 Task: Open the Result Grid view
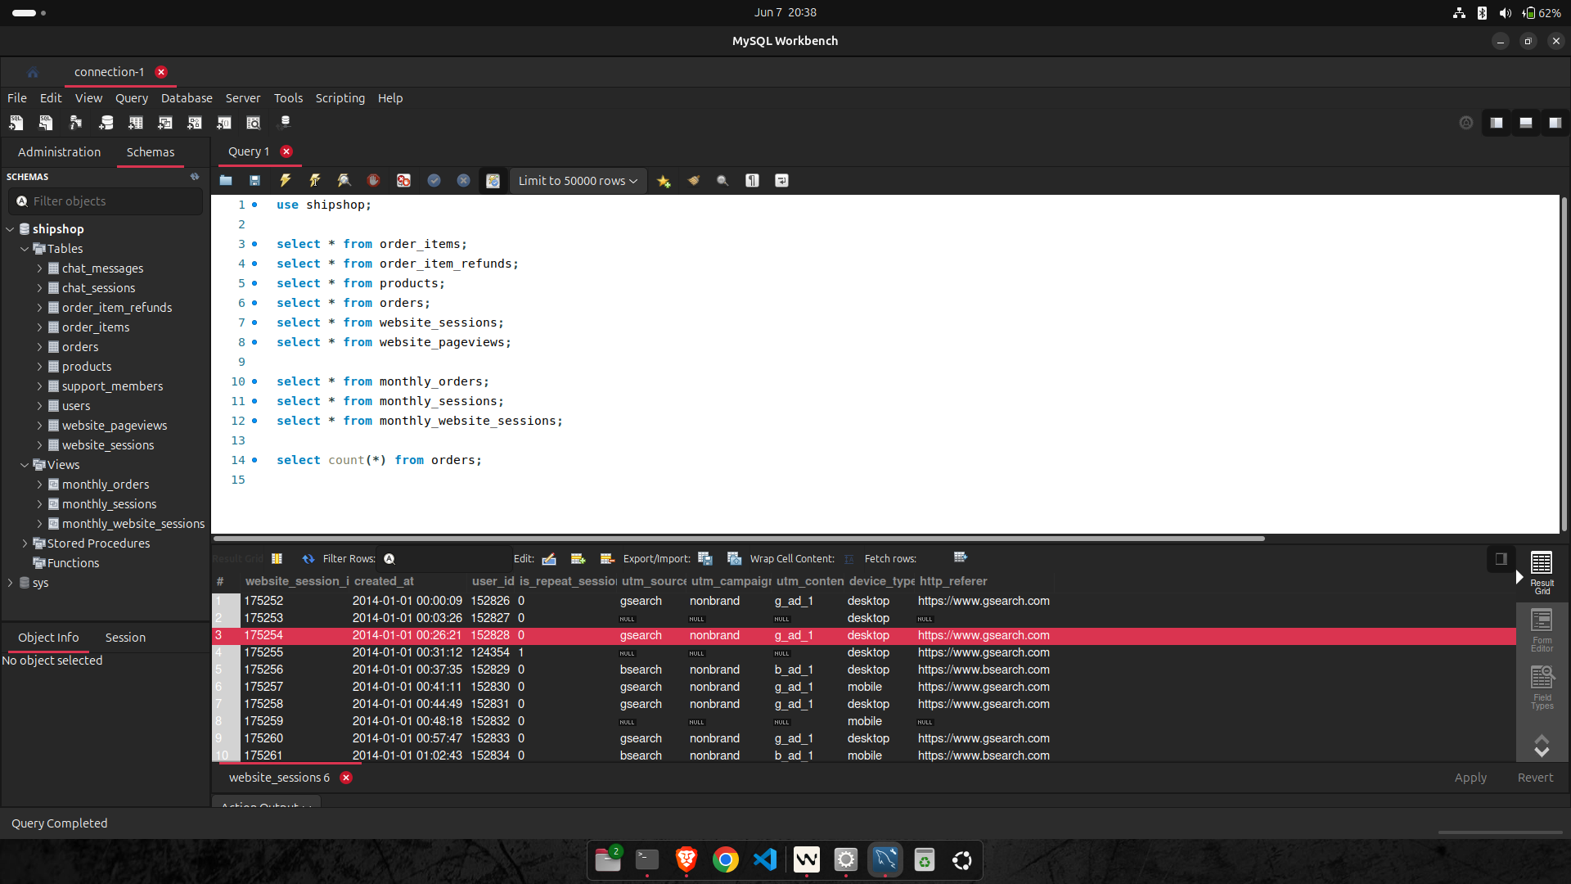[x=1542, y=572]
